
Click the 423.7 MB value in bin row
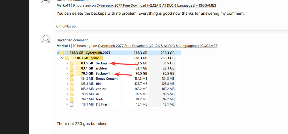point(140,84)
